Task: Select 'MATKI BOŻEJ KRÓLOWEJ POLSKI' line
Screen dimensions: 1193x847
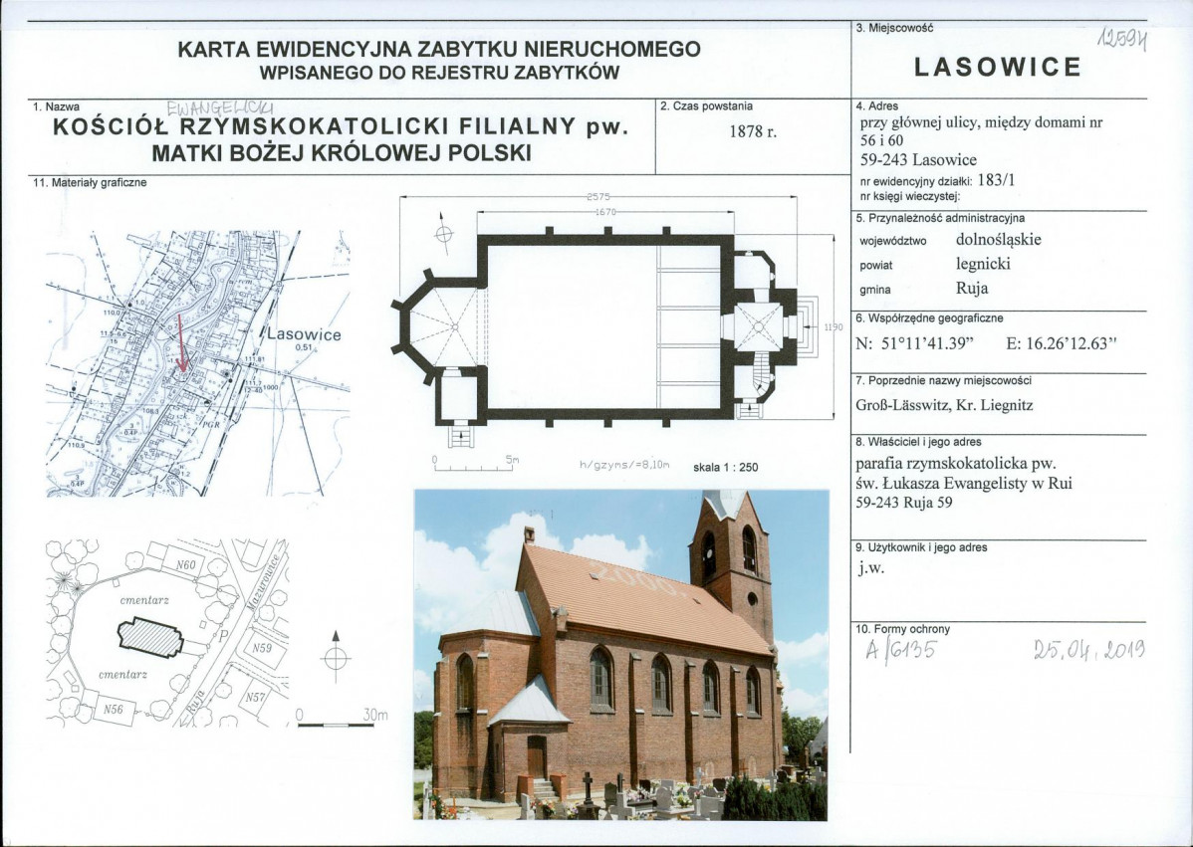Action: 342,153
